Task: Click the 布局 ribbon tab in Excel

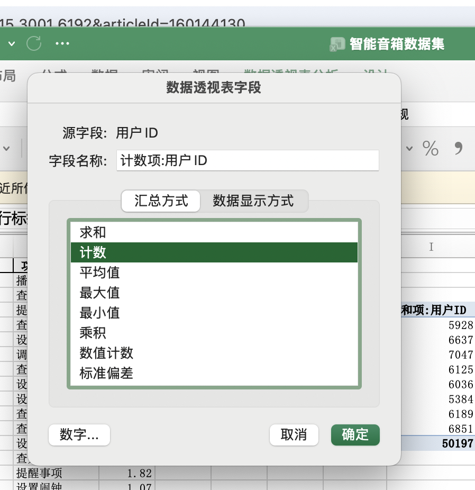Action: tap(8, 76)
